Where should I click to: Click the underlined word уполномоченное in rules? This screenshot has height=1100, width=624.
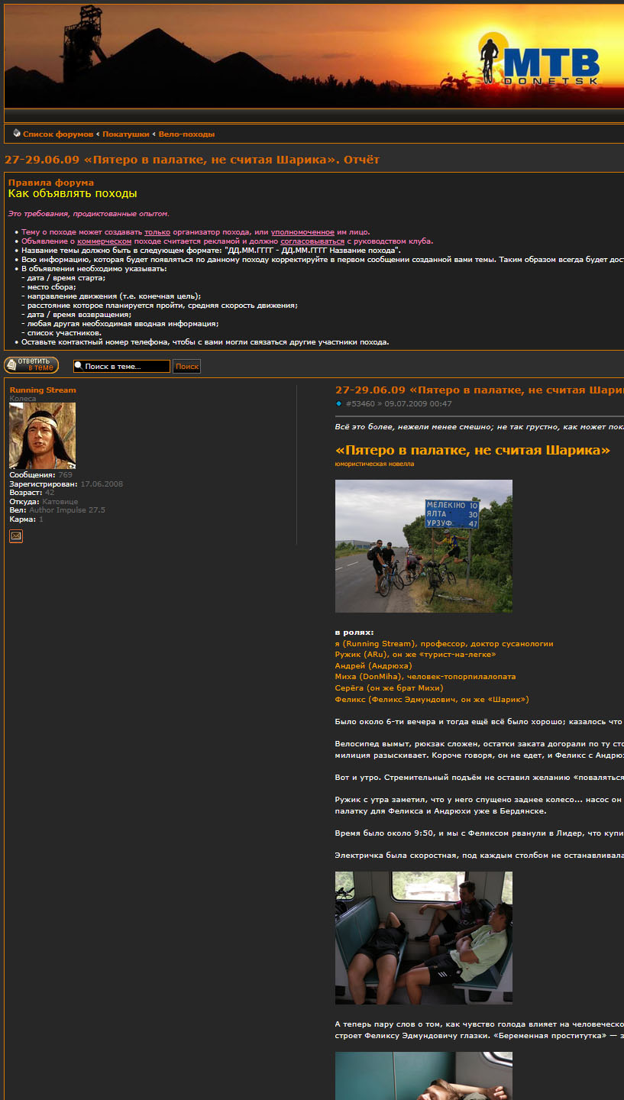pos(302,231)
